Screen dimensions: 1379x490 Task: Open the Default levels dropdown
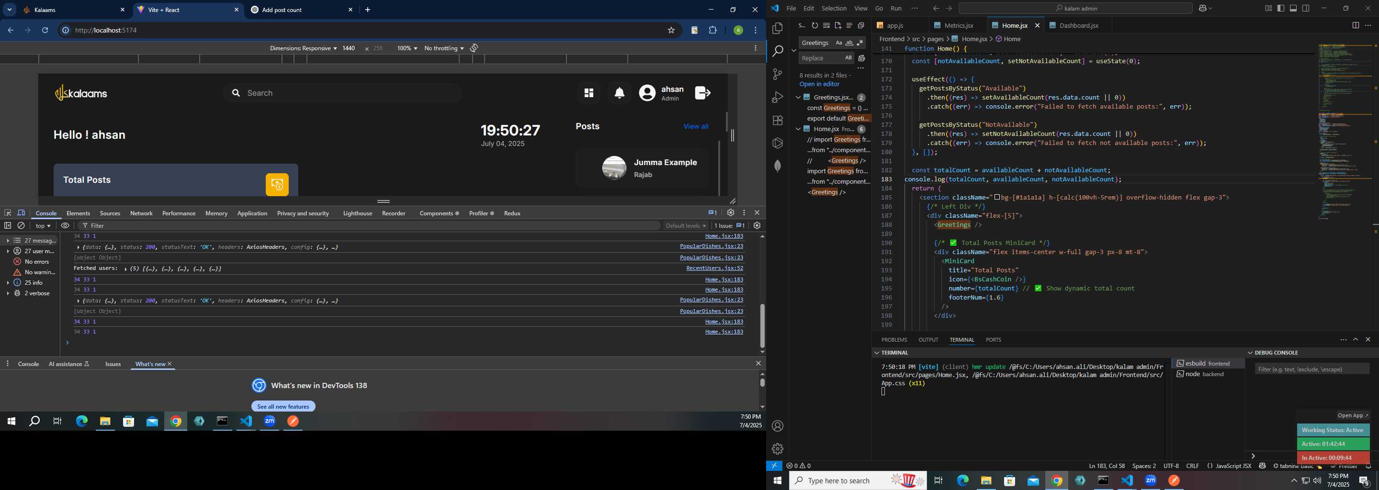coord(686,226)
